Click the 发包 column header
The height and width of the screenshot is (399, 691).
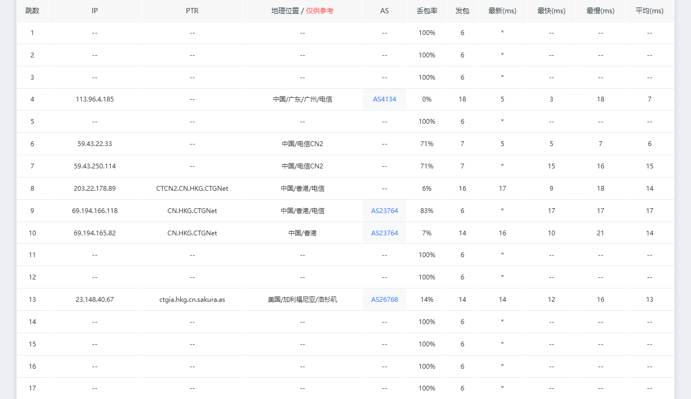click(462, 11)
